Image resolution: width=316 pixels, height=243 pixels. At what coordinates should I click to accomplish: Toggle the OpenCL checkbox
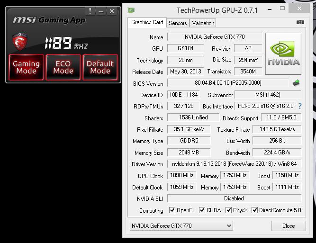172,210
